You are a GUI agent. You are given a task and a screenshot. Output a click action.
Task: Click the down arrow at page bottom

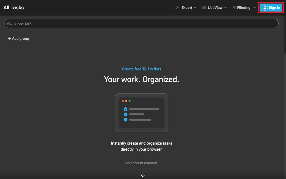pos(143,175)
